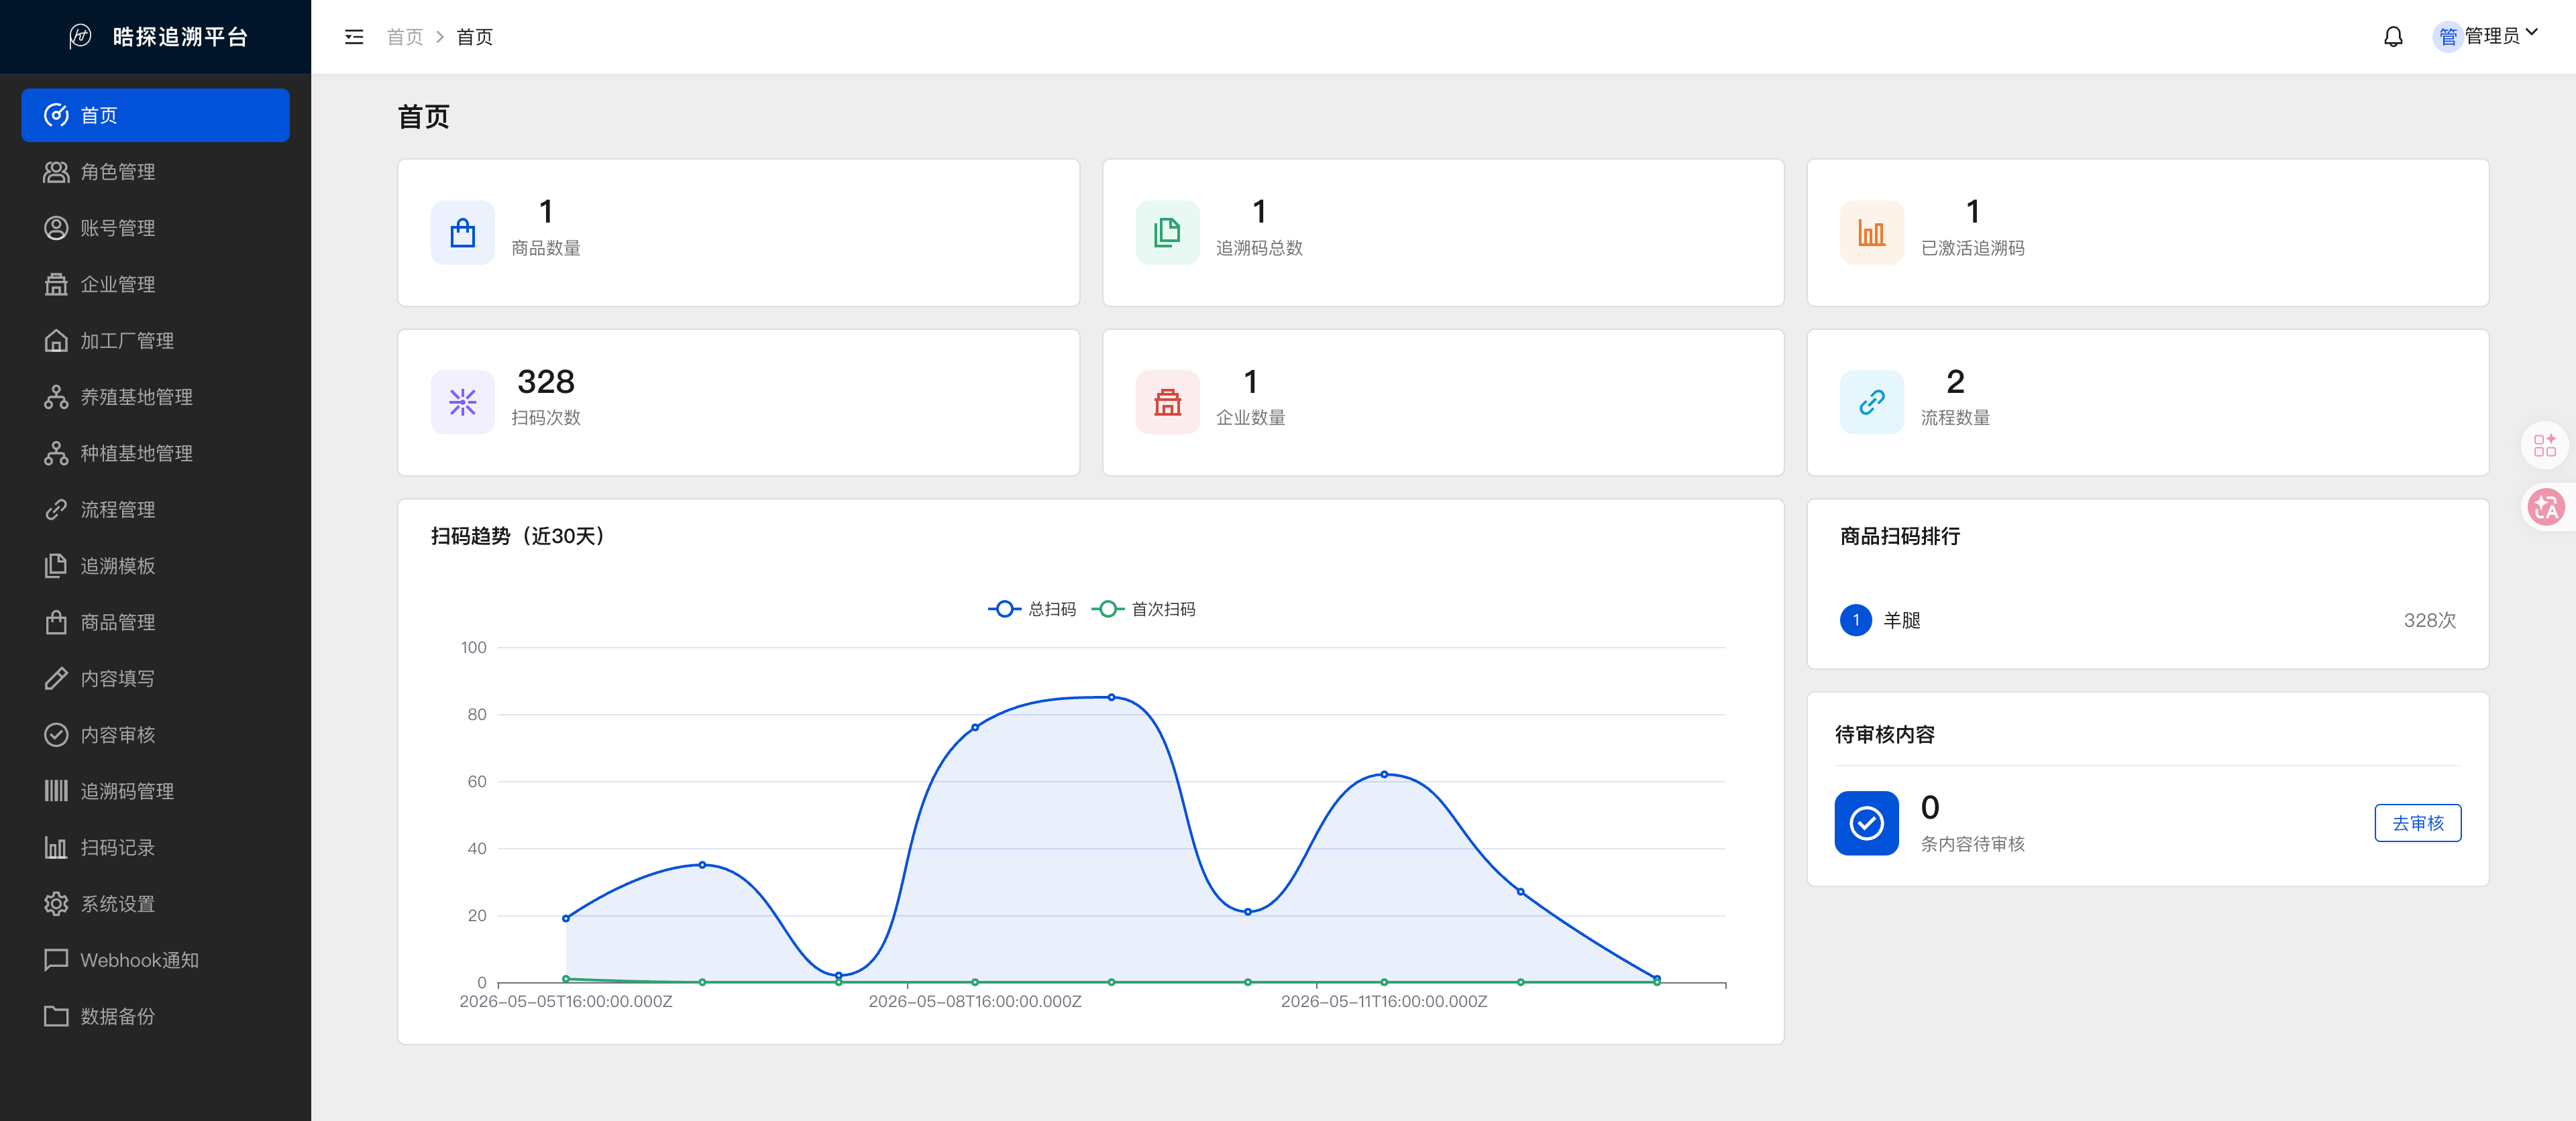This screenshot has height=1121, width=2576.
Task: Click the first 首页 breadcrumb link
Action: tap(405, 37)
